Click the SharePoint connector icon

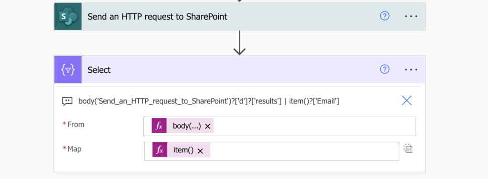coord(68,17)
